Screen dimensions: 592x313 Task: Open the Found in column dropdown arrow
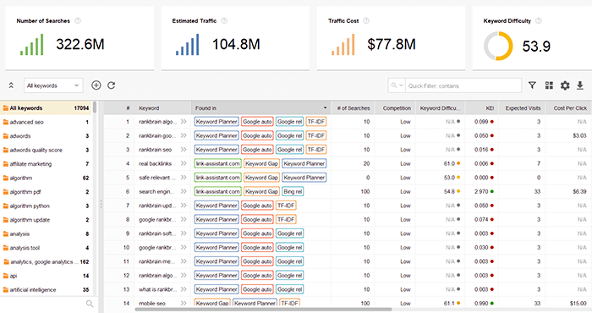pyautogui.click(x=325, y=108)
